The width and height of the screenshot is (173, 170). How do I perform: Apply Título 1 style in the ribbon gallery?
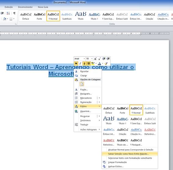pos(94,16)
